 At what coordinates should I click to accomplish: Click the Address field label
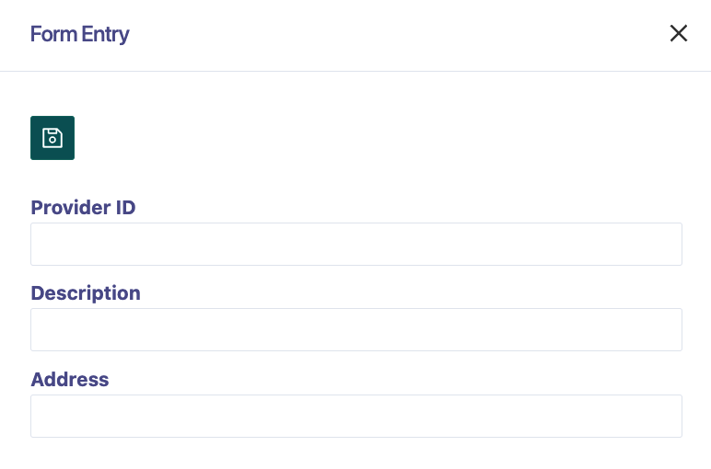click(x=70, y=380)
